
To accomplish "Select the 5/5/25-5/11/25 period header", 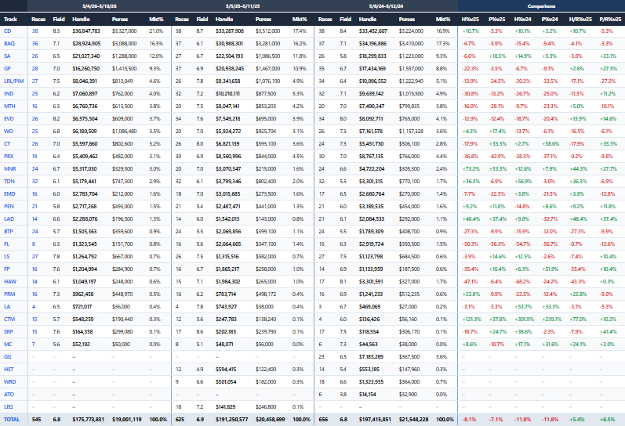I will click(243, 6).
